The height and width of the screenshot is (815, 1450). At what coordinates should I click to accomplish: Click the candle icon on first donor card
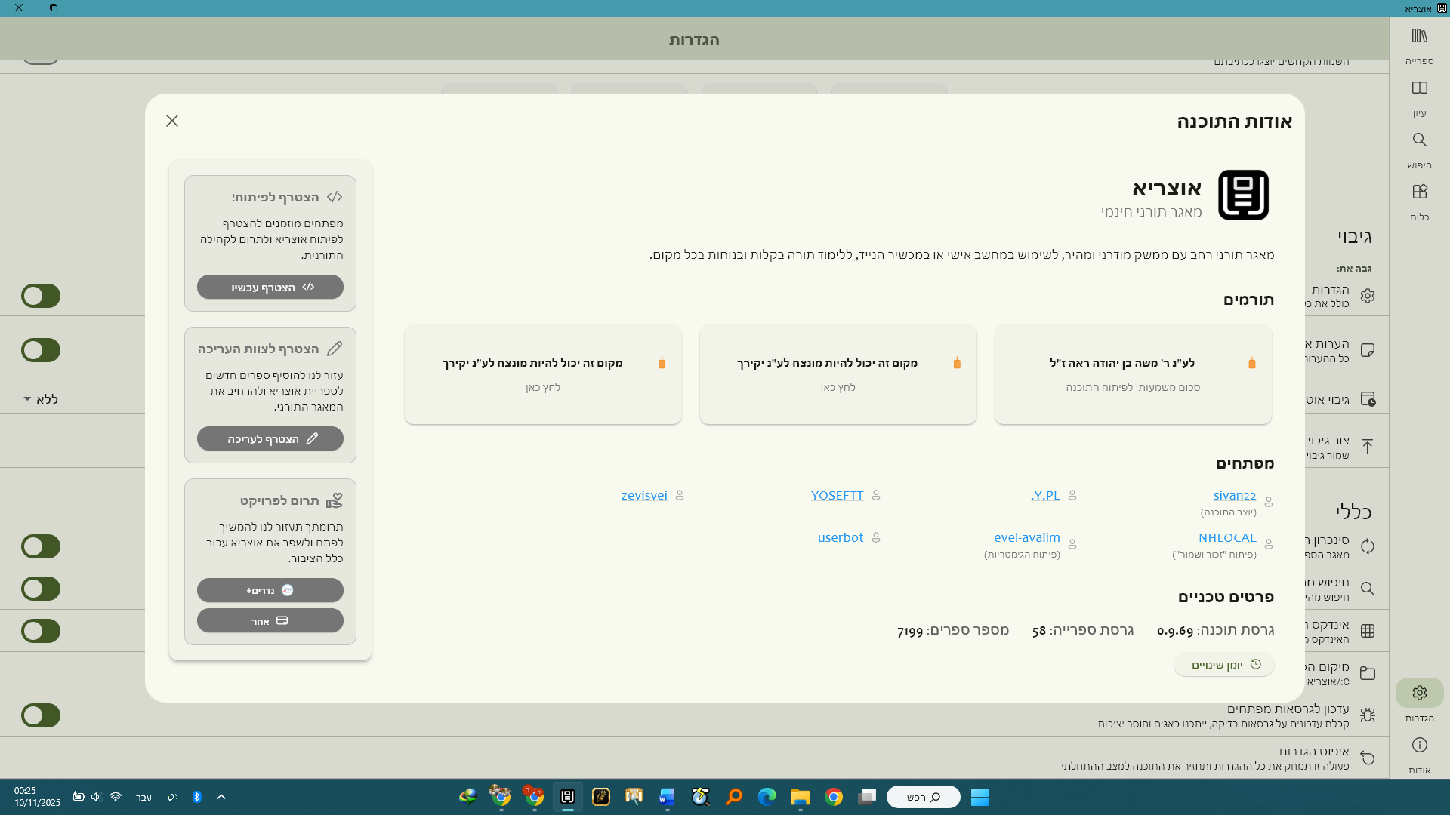[1251, 363]
